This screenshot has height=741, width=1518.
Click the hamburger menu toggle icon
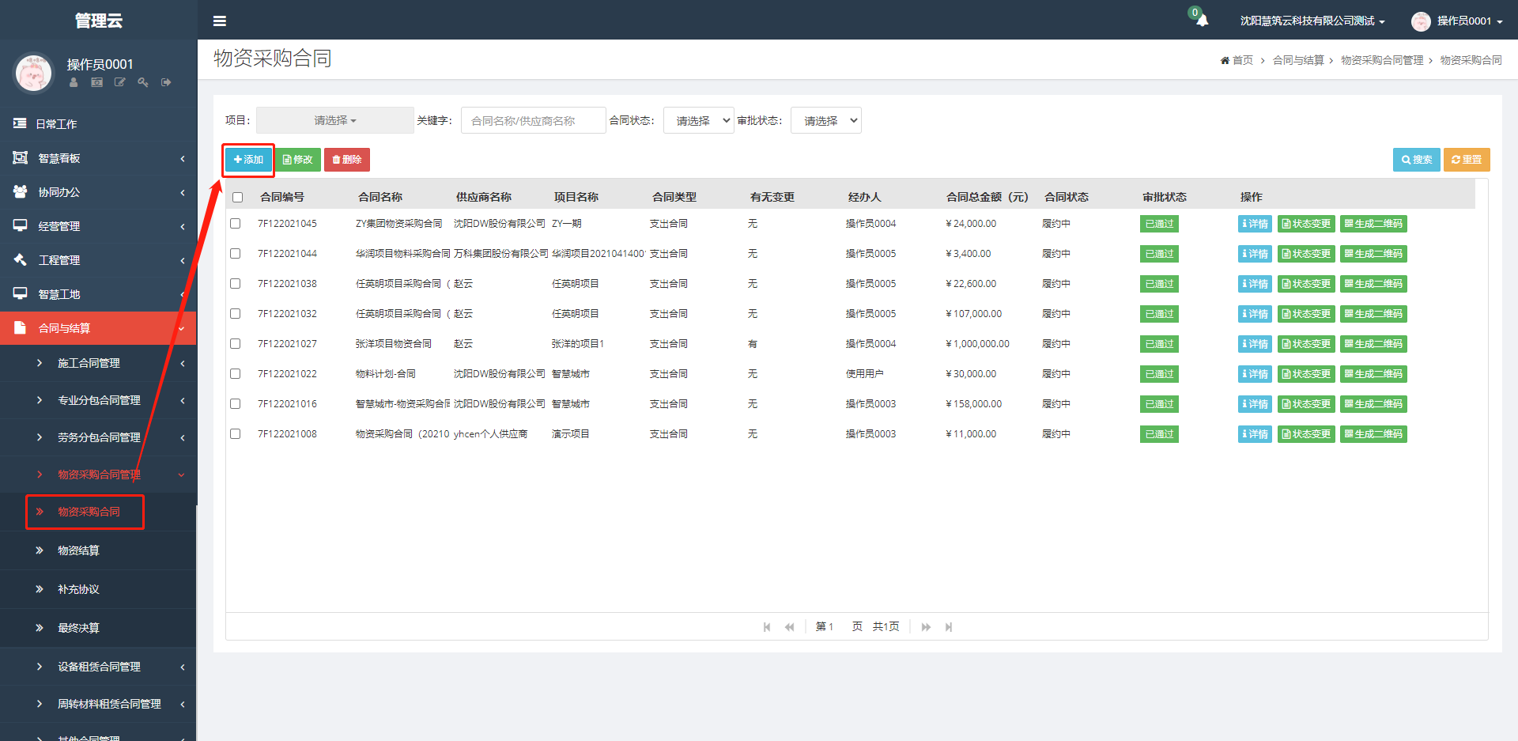pyautogui.click(x=220, y=21)
